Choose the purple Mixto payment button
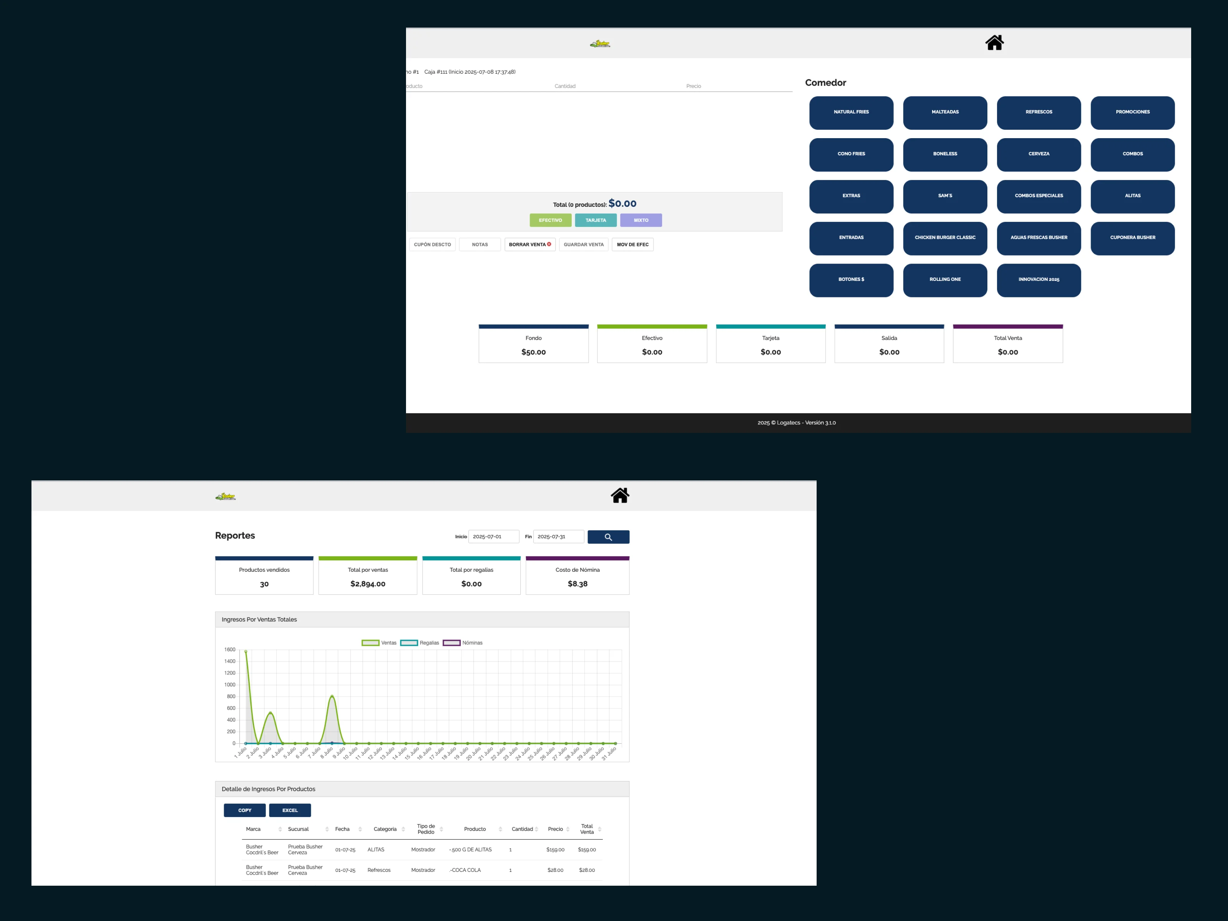Viewport: 1228px width, 921px height. (640, 220)
